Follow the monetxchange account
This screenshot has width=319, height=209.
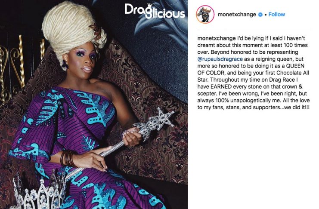click(x=277, y=15)
